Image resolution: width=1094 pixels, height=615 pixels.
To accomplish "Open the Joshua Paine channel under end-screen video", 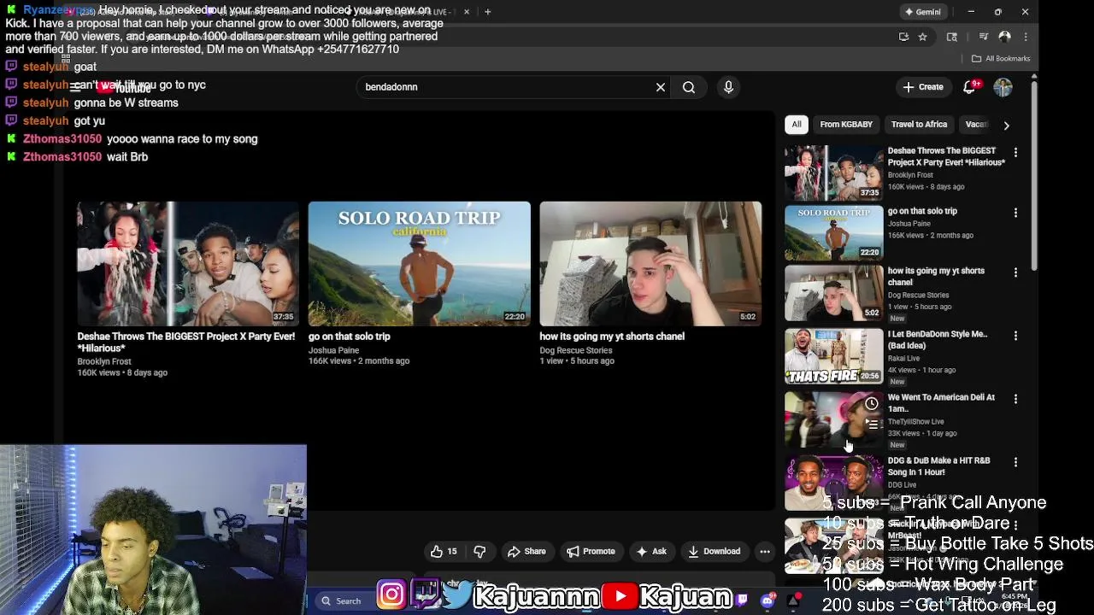I will tap(333, 350).
